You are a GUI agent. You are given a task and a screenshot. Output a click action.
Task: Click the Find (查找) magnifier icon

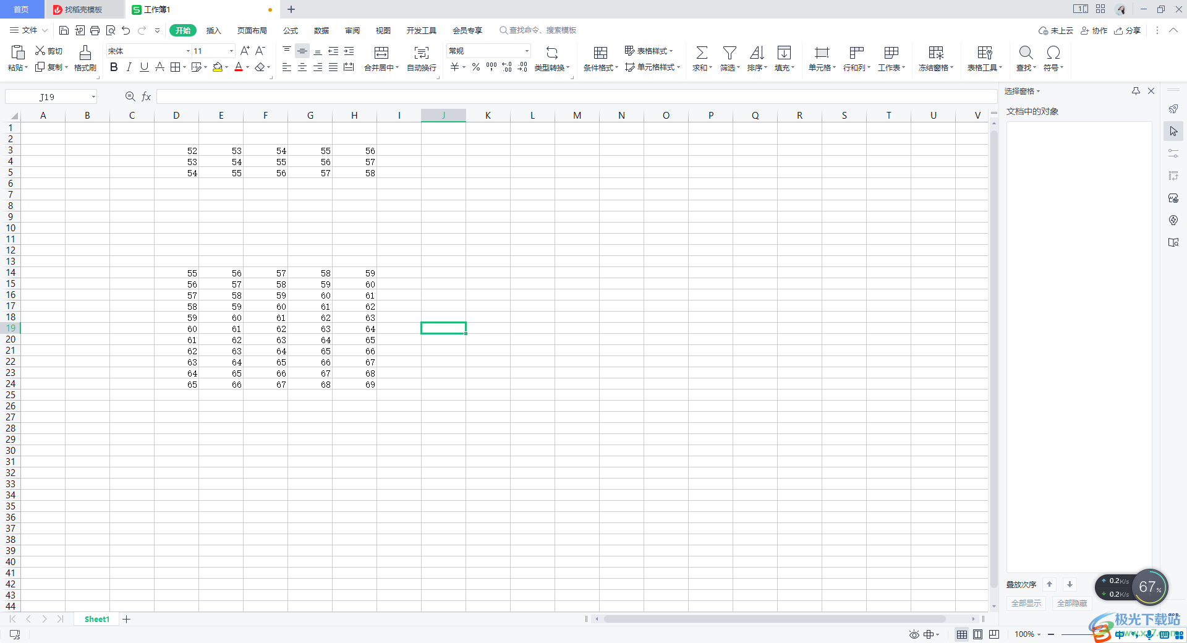click(x=1026, y=53)
